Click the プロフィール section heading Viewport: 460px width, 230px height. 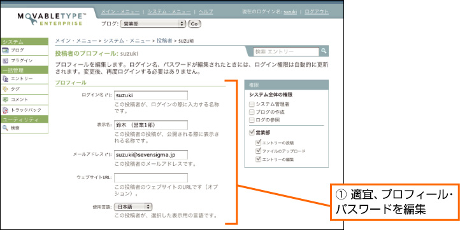click(71, 83)
